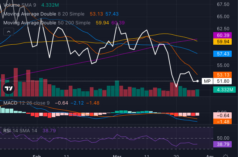
Task: Click the -0.64 MACD histogram axis tag
Action: click(x=224, y=115)
